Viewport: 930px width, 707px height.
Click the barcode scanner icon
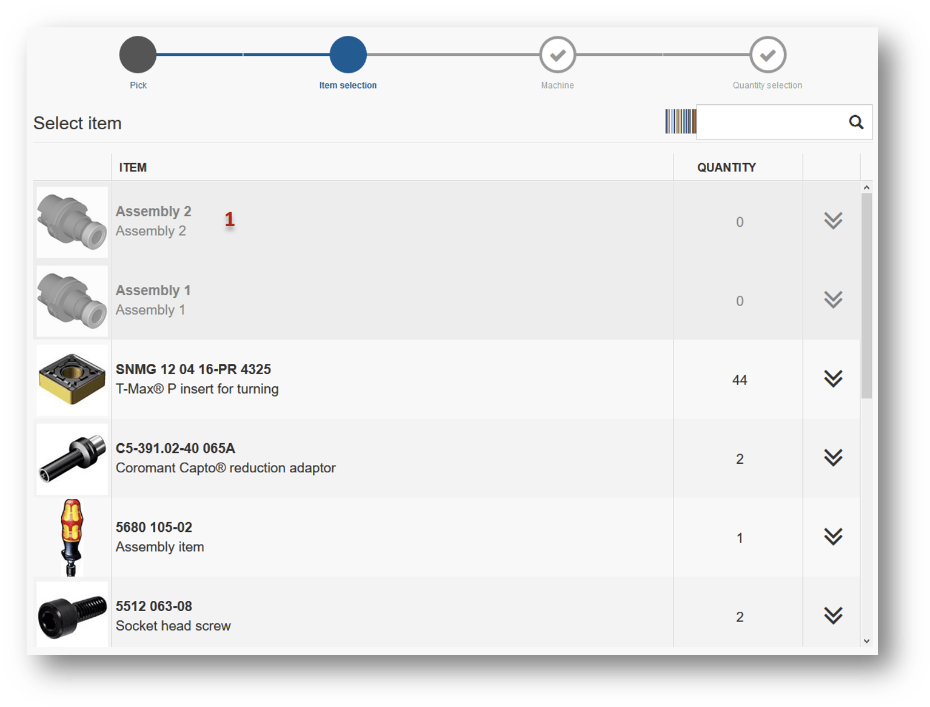click(680, 122)
